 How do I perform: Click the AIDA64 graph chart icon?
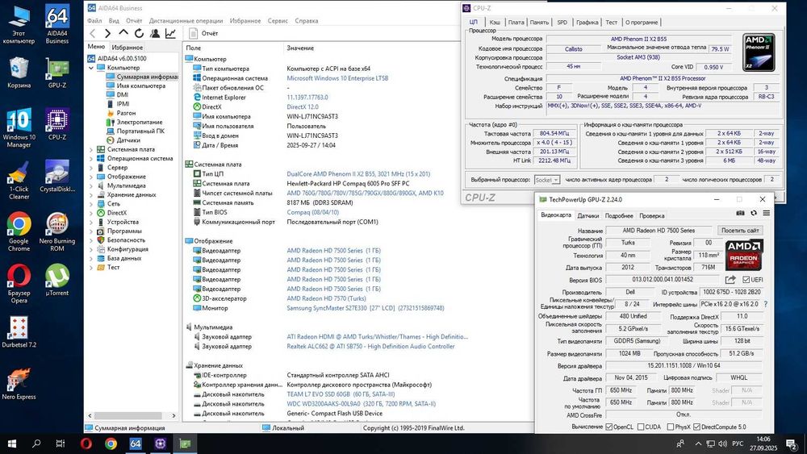coord(170,33)
